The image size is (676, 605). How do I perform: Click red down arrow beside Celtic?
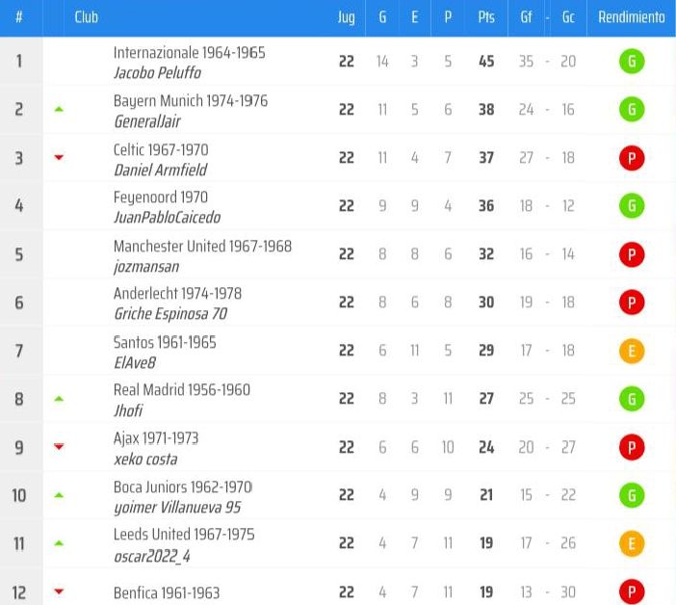pos(59,157)
